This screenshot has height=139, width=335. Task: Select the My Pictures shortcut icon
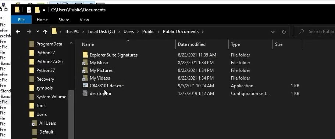click(x=85, y=70)
